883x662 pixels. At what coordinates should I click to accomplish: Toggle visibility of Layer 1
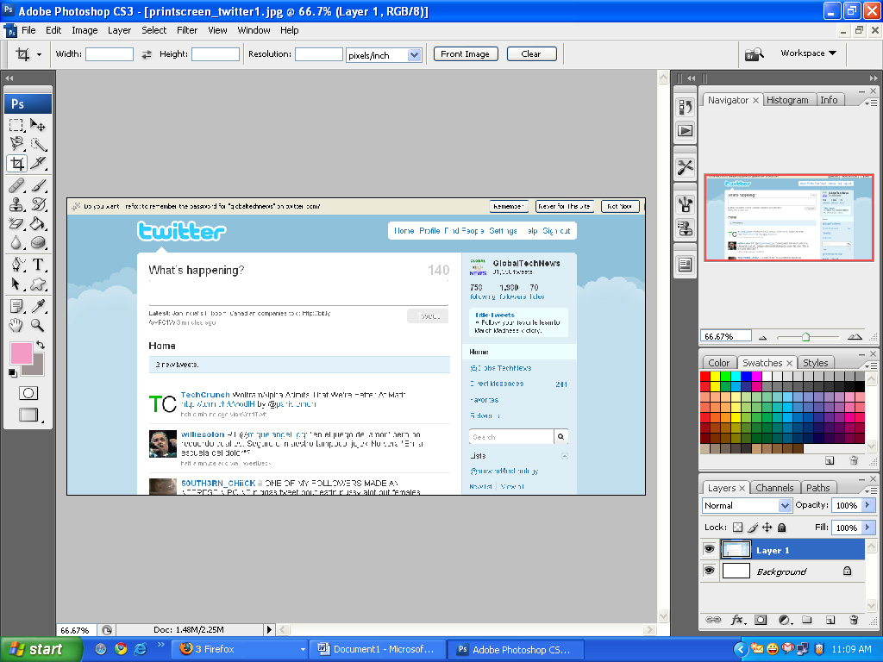pyautogui.click(x=709, y=549)
